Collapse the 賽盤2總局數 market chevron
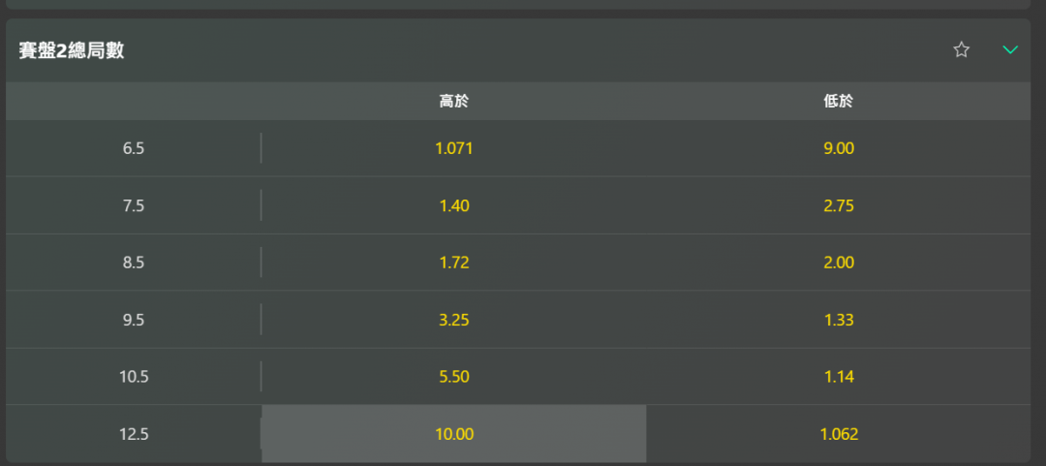Screen dimensions: 1046x466 coord(1010,50)
